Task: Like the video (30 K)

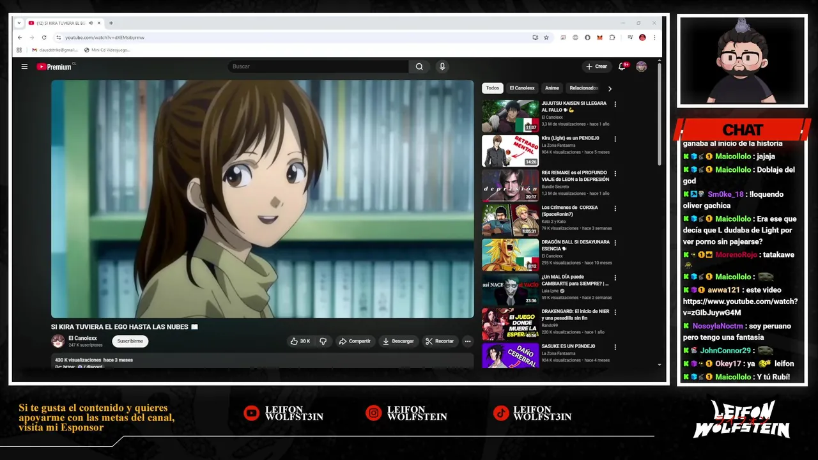Action: coord(300,341)
